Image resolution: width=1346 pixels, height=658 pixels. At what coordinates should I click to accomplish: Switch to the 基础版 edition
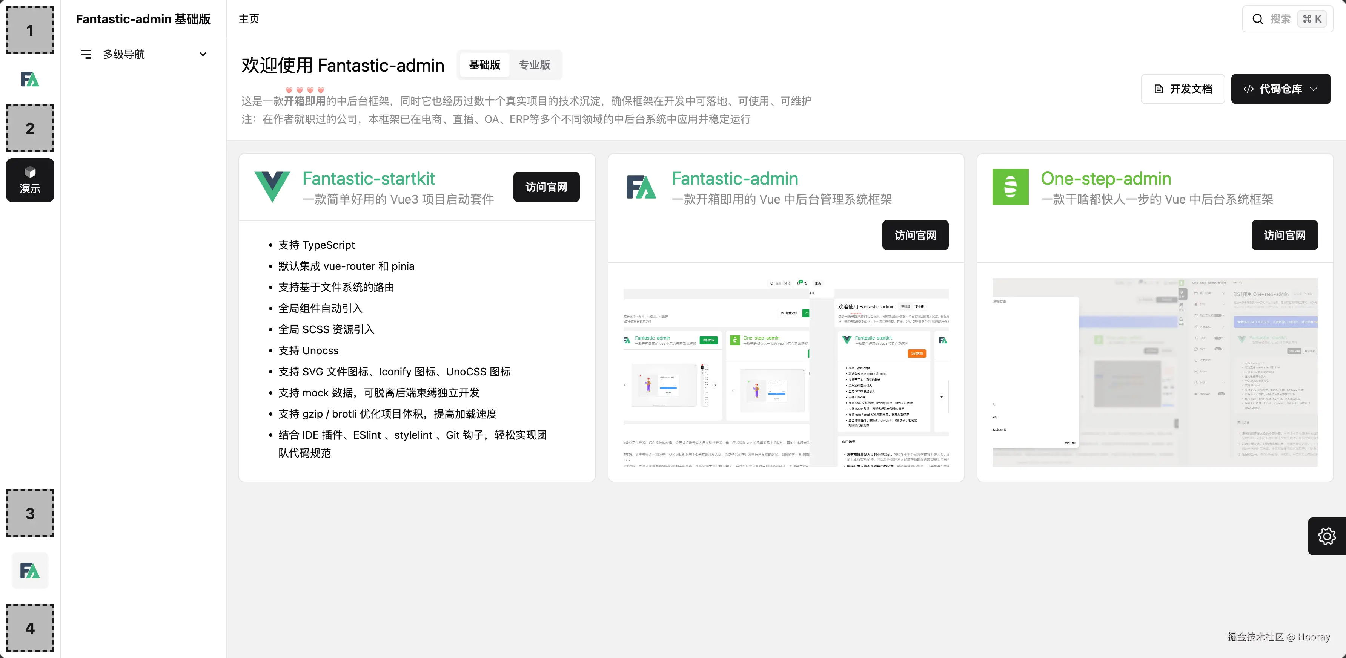[484, 65]
